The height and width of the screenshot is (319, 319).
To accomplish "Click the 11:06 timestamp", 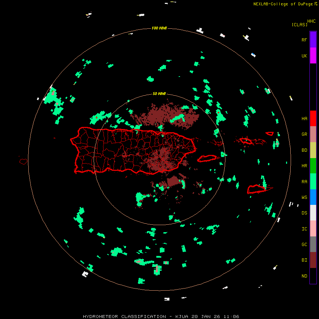I will pyautogui.click(x=231, y=317).
